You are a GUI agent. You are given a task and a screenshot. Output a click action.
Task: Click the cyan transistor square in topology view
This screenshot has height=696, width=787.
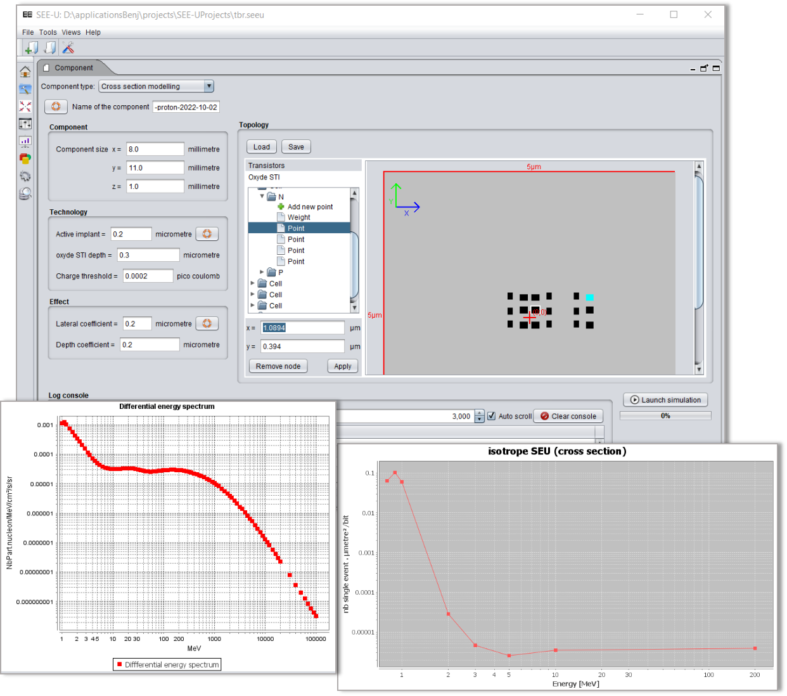click(x=590, y=297)
